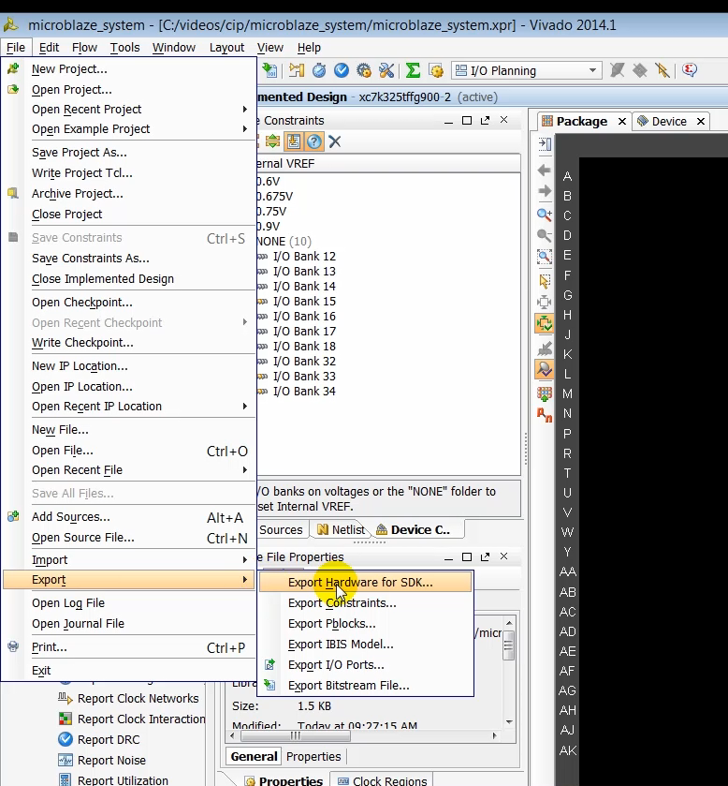Select Export IBIS Model menu item
This screenshot has height=786, width=728.
click(x=366, y=645)
